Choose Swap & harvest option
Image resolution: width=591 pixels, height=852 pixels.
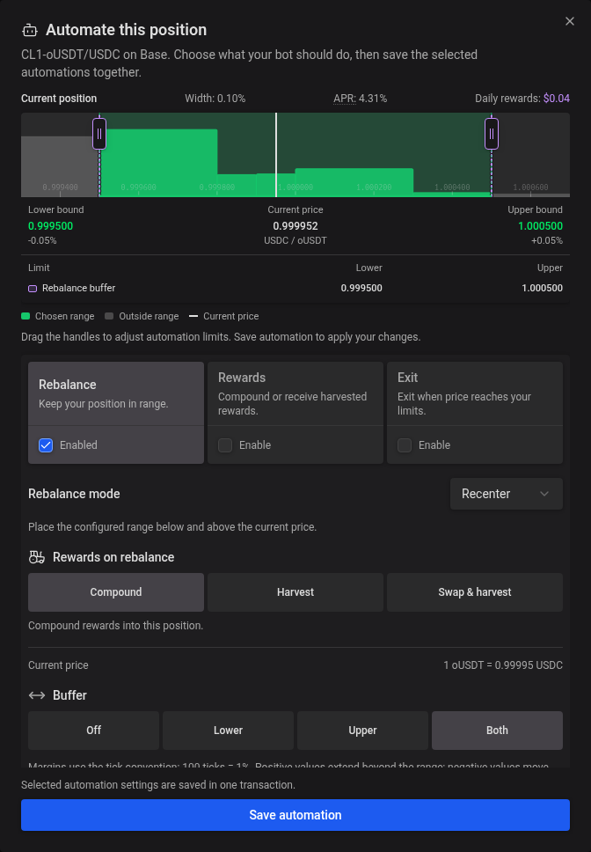[475, 592]
